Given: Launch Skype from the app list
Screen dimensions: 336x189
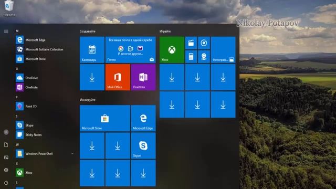Looking at the screenshot, I should tap(45, 125).
